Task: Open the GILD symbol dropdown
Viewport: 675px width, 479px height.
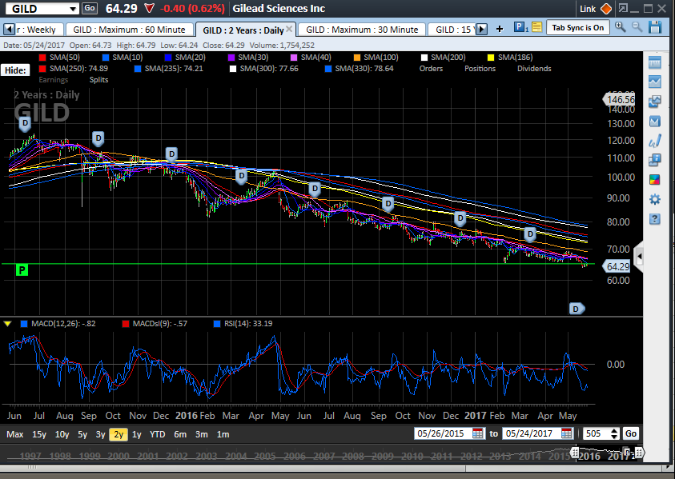Action: (x=73, y=9)
